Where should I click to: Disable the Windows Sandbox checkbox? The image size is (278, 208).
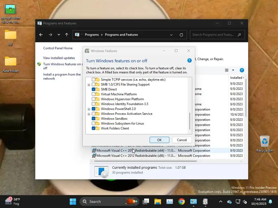pos(93,119)
